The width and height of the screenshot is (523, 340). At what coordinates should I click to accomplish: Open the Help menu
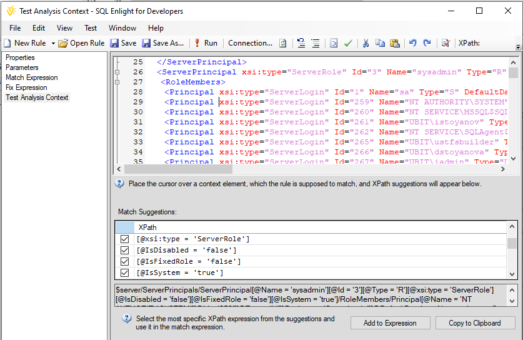(156, 28)
